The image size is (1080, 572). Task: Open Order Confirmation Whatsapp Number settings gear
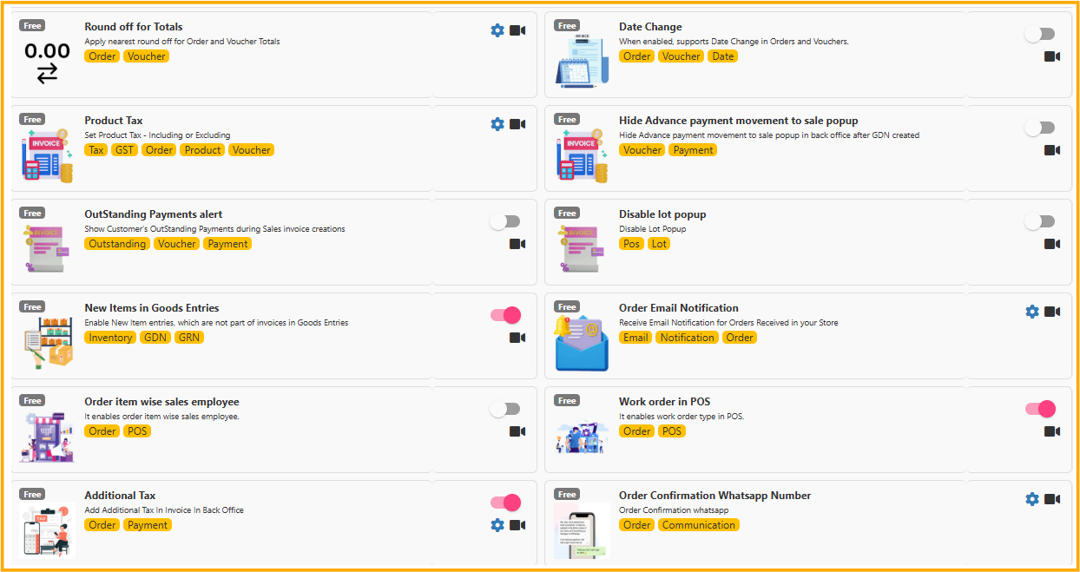click(x=1032, y=499)
